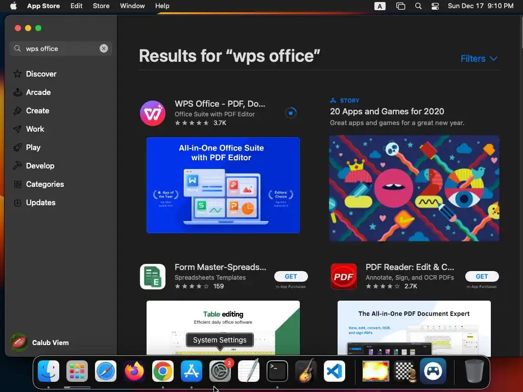This screenshot has width=523, height=392.
Task: Expand the Filters dropdown
Action: 479,59
